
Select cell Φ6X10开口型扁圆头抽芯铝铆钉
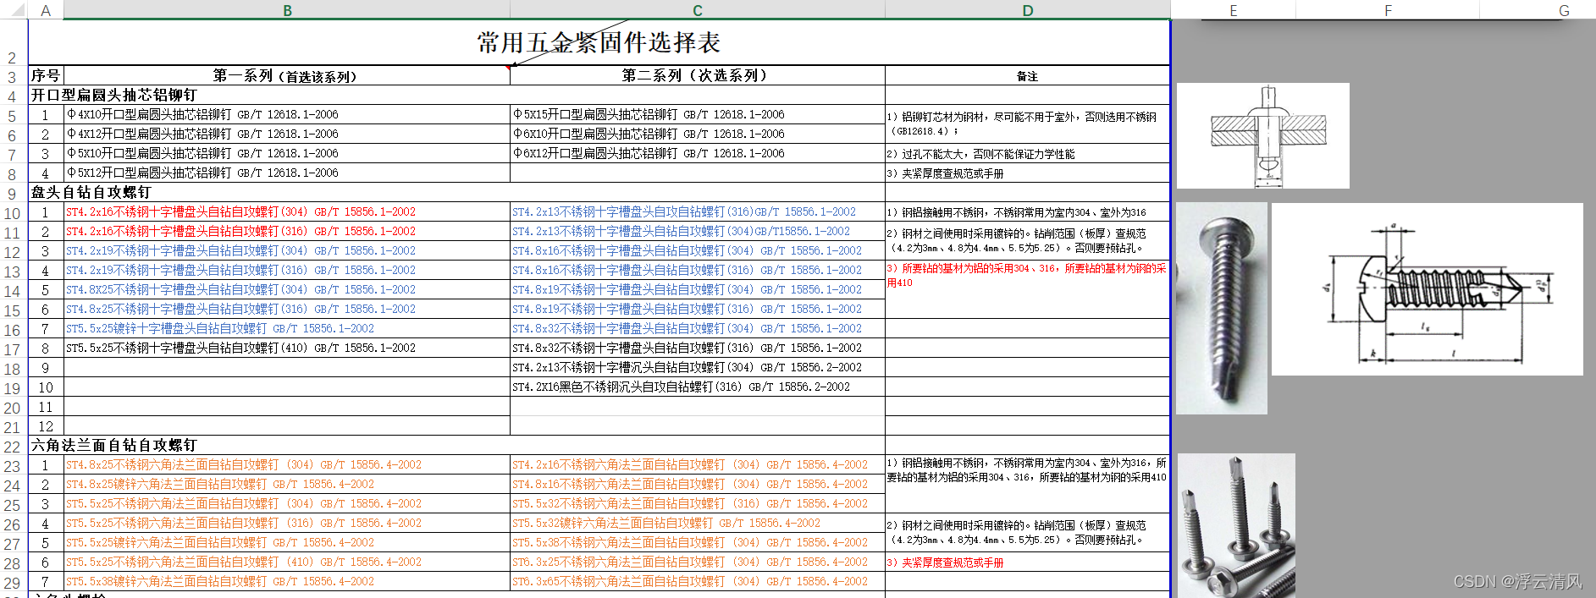coord(697,134)
